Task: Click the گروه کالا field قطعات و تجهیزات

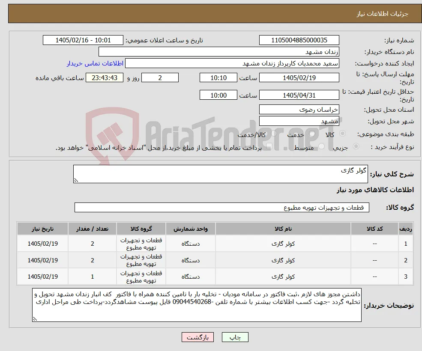Action: 222,207
